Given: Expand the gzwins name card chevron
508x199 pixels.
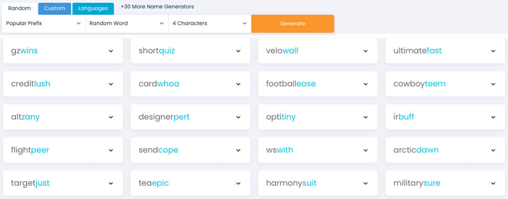Looking at the screenshot, I should tap(111, 51).
